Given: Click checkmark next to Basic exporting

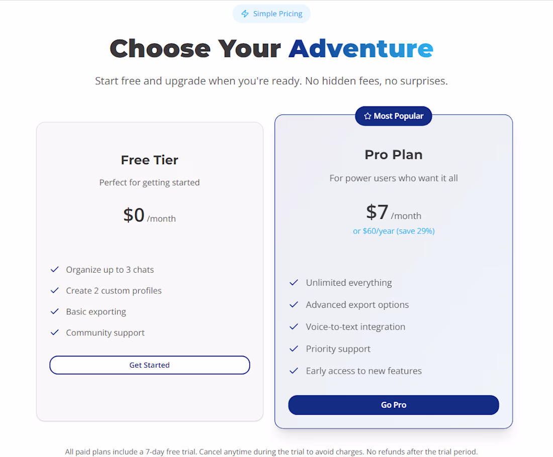Looking at the screenshot, I should 55,312.
